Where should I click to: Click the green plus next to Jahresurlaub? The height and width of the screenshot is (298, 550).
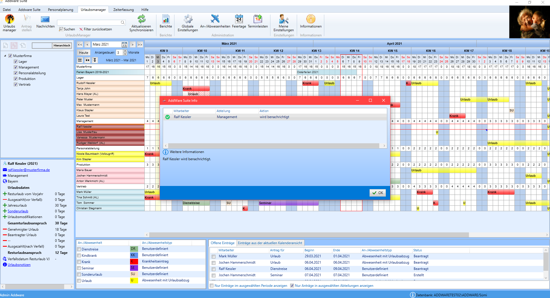[5, 205]
